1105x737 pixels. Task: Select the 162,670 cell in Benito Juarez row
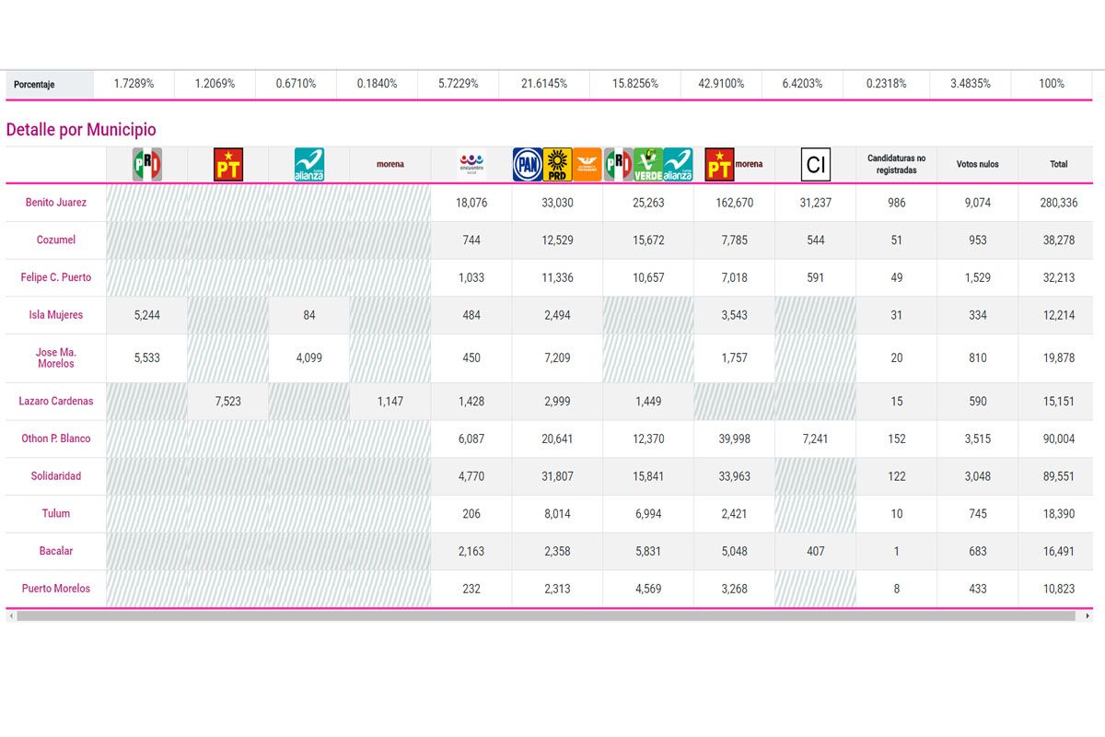734,203
